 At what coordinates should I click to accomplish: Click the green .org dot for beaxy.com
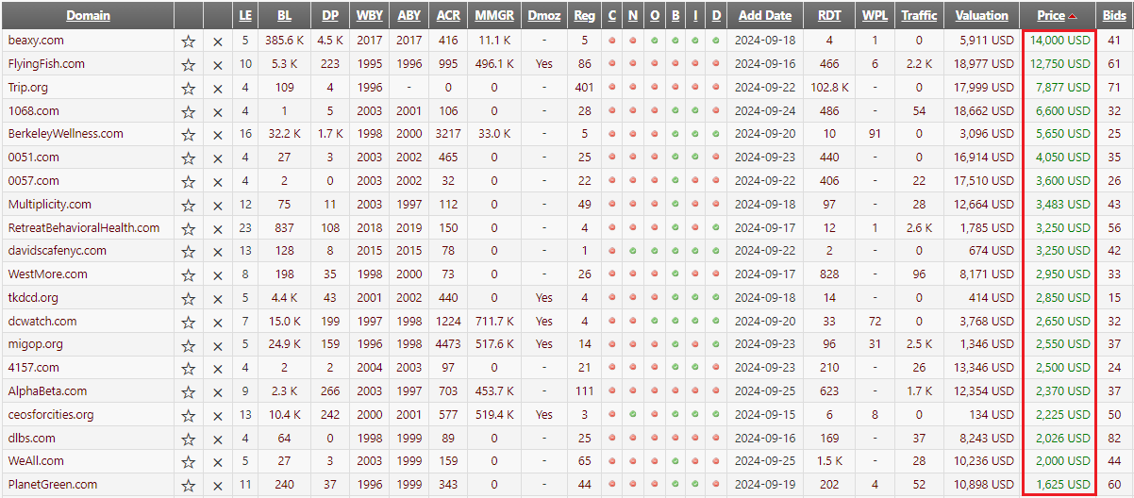[655, 41]
